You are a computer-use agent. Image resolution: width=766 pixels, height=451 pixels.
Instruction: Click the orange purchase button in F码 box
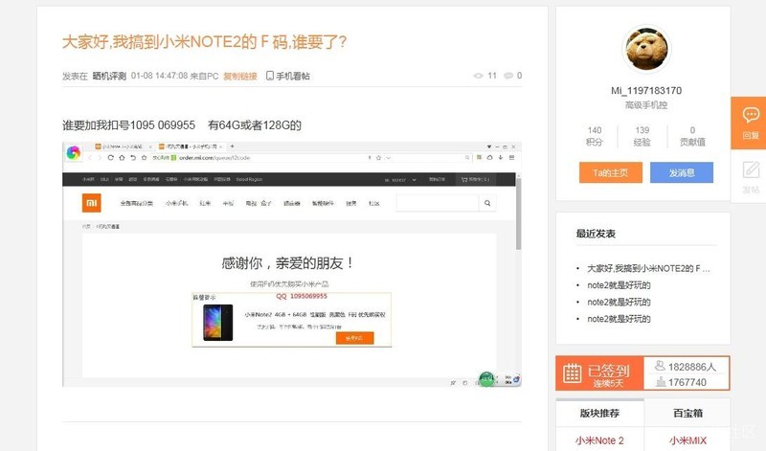coord(354,338)
